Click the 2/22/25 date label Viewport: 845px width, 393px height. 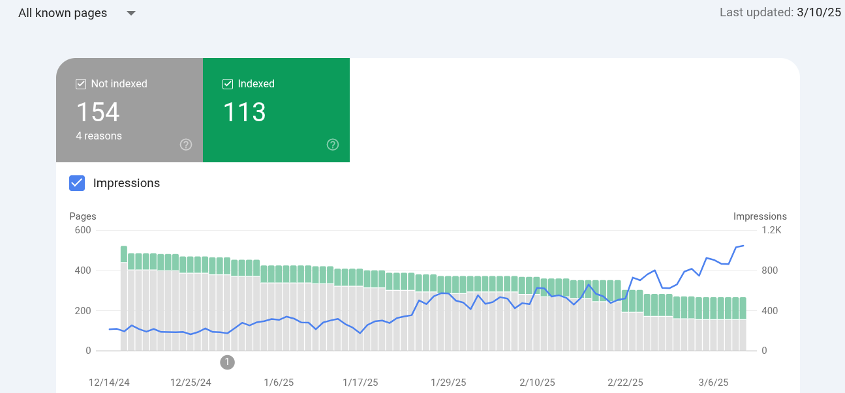point(625,383)
